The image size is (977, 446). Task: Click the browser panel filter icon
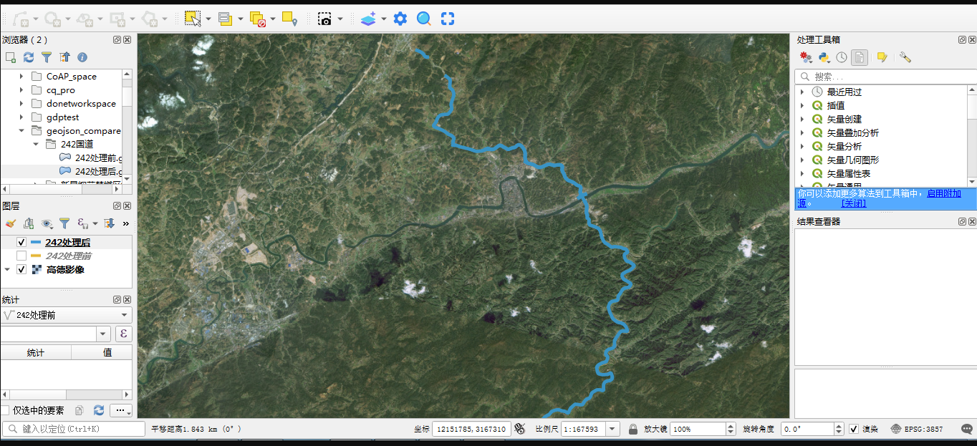tap(47, 57)
